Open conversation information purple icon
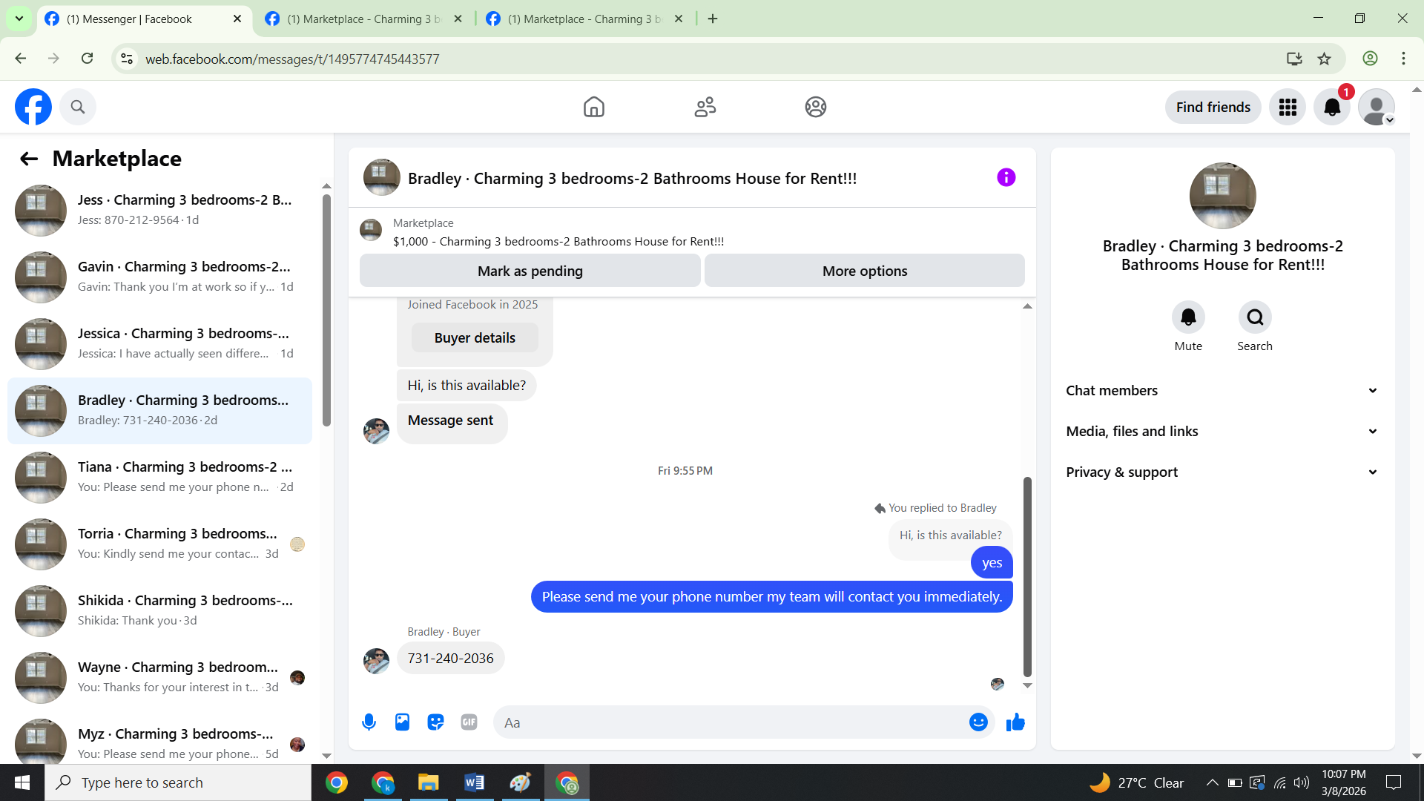Image resolution: width=1424 pixels, height=801 pixels. [x=1006, y=177]
